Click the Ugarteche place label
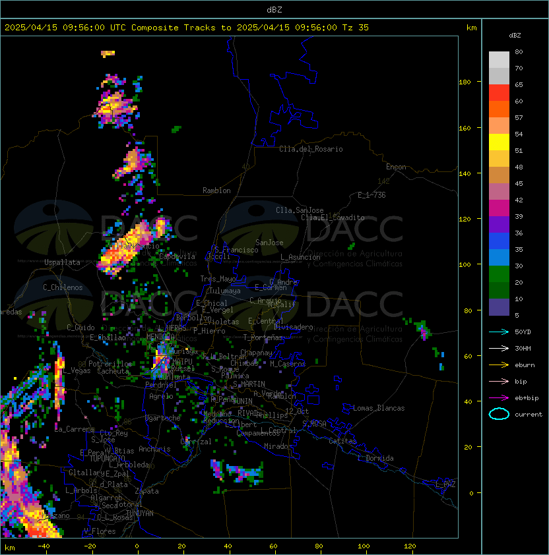549x555 pixels. (163, 418)
